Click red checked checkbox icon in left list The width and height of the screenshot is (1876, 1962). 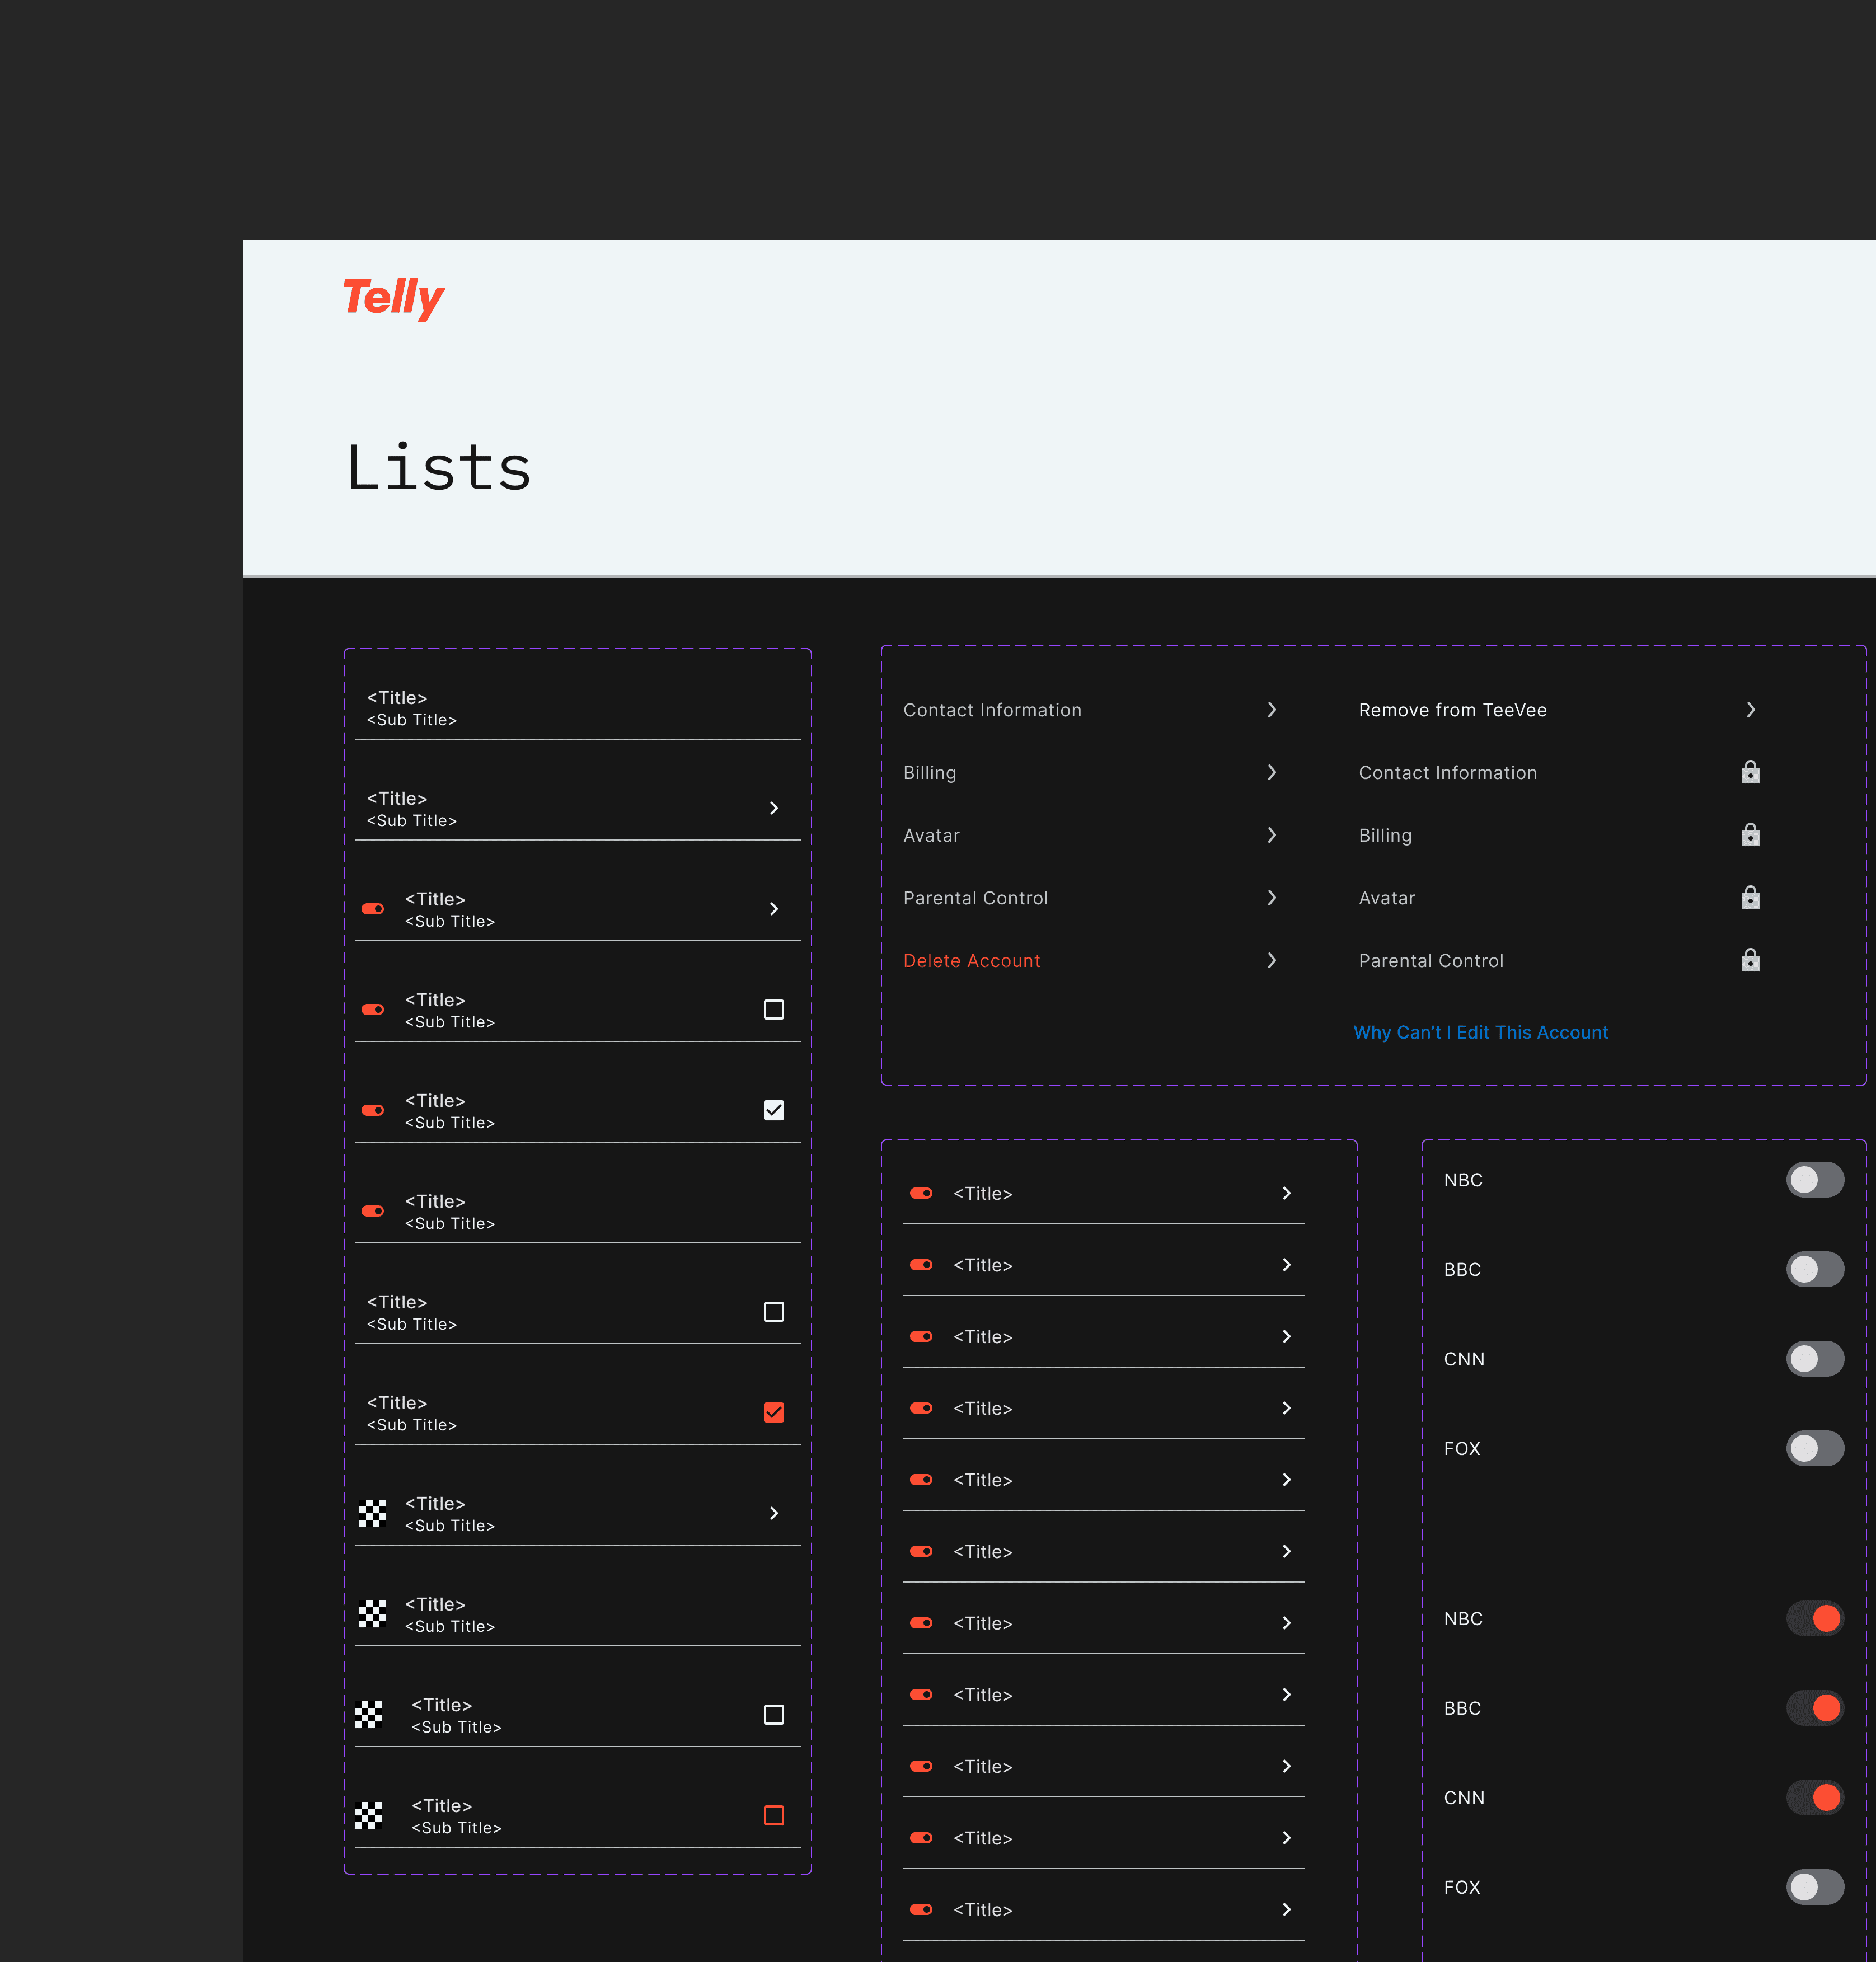pos(773,1412)
